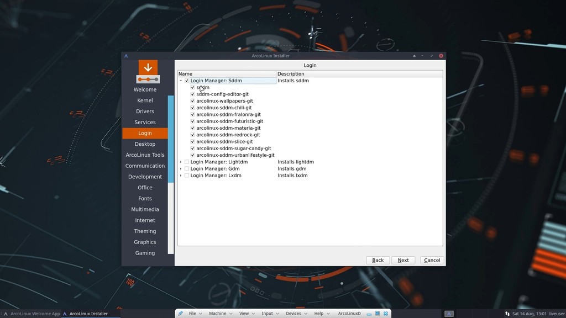Click the VirtualBox toolbar minimize icon
Viewport: 566px width, 318px height.
(369, 314)
